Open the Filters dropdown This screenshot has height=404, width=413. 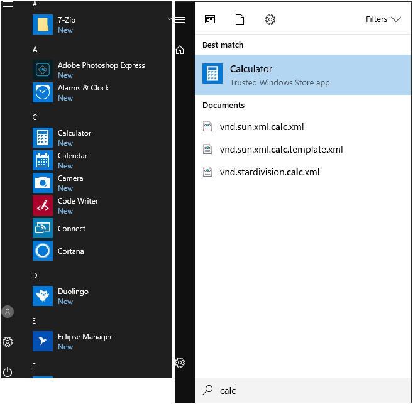[383, 19]
